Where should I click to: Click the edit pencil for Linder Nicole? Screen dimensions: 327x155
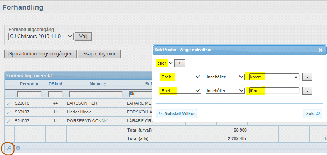click(x=9, y=112)
